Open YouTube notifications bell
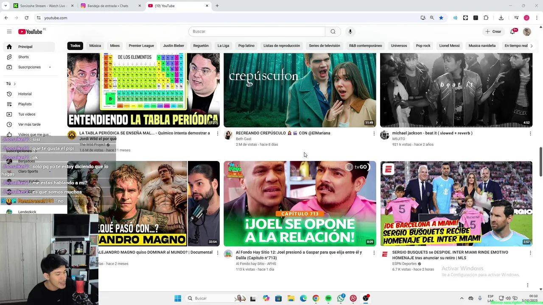The width and height of the screenshot is (543, 305). pos(512,31)
